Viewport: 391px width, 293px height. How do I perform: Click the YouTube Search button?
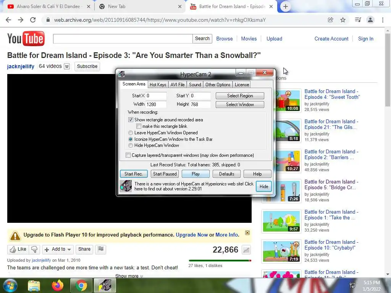pyautogui.click(x=202, y=39)
